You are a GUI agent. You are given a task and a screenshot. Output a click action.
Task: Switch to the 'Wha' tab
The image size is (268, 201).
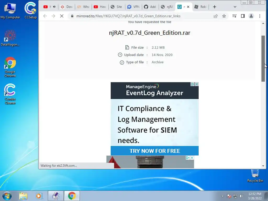[x=83, y=7]
